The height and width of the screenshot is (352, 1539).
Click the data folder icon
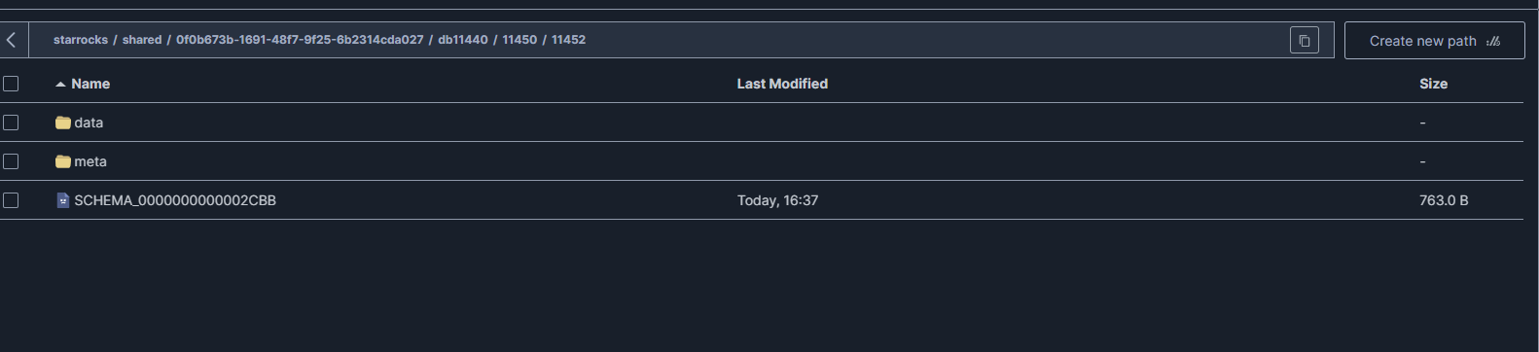pos(63,123)
